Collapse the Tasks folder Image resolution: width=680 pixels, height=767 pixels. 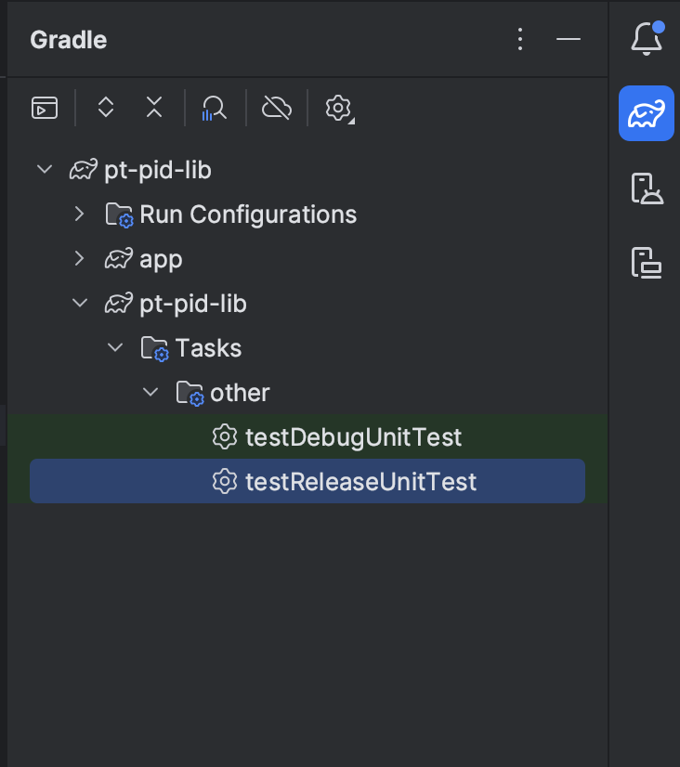click(x=115, y=348)
